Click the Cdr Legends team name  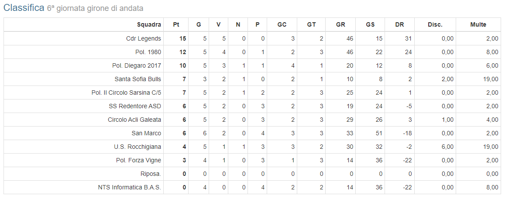point(144,39)
